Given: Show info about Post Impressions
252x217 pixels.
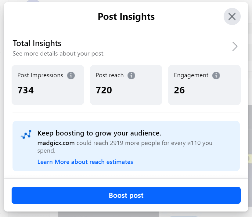Looking at the screenshot, I should 71,75.
